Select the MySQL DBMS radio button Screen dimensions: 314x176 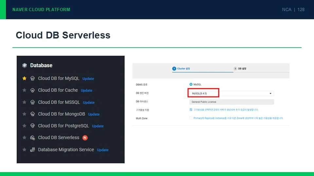click(191, 84)
